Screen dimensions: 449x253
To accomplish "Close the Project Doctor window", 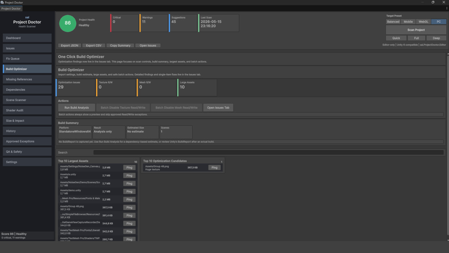I will 444,2.
